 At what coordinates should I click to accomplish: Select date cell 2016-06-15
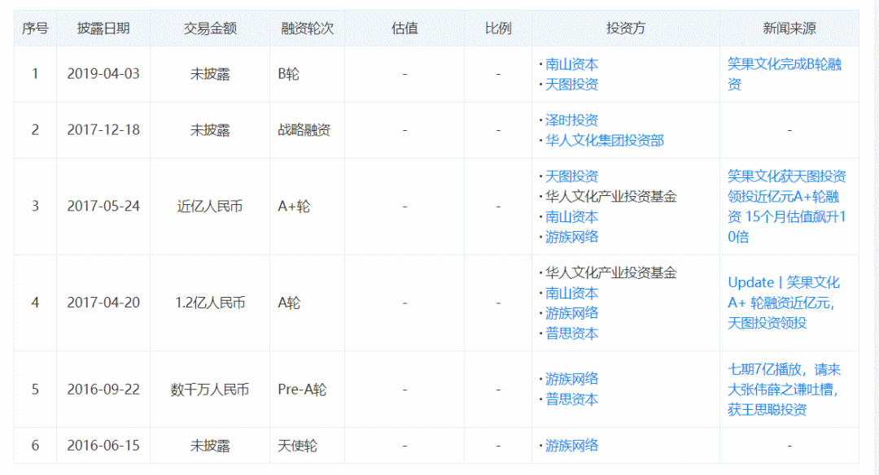coord(103,446)
